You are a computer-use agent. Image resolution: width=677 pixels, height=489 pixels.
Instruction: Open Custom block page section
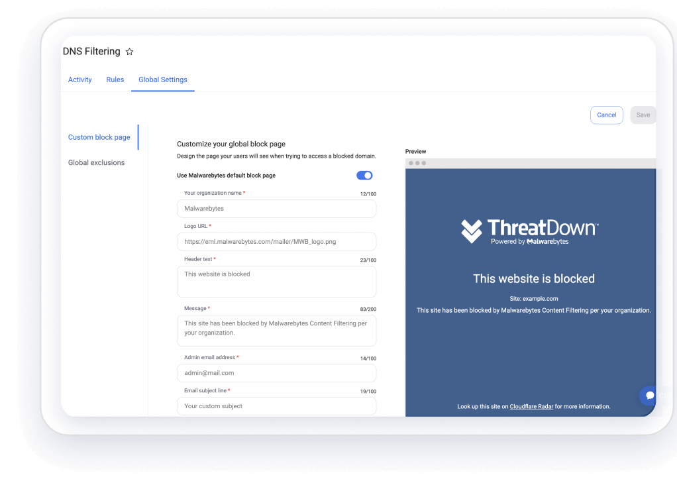tap(99, 137)
